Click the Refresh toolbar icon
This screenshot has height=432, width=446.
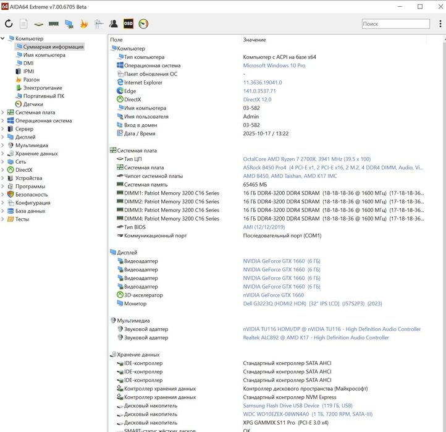[9, 23]
